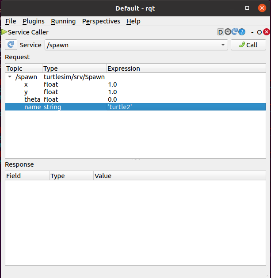This screenshot has height=278, width=271.
Task: Open the Plugins menu
Action: (x=33, y=21)
